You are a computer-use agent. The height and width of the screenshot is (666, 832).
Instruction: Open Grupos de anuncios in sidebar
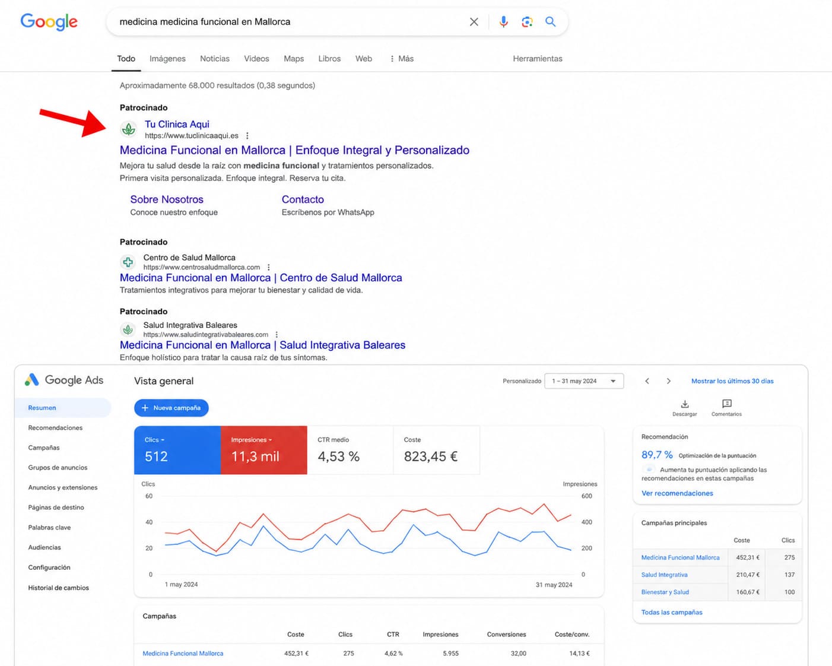point(58,468)
